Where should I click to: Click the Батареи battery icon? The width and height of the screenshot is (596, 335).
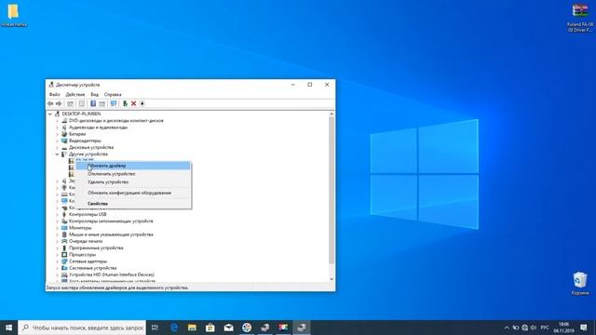tap(64, 134)
